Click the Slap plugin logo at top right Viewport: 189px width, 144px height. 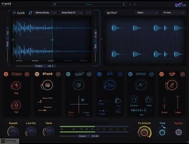tap(180, 5)
